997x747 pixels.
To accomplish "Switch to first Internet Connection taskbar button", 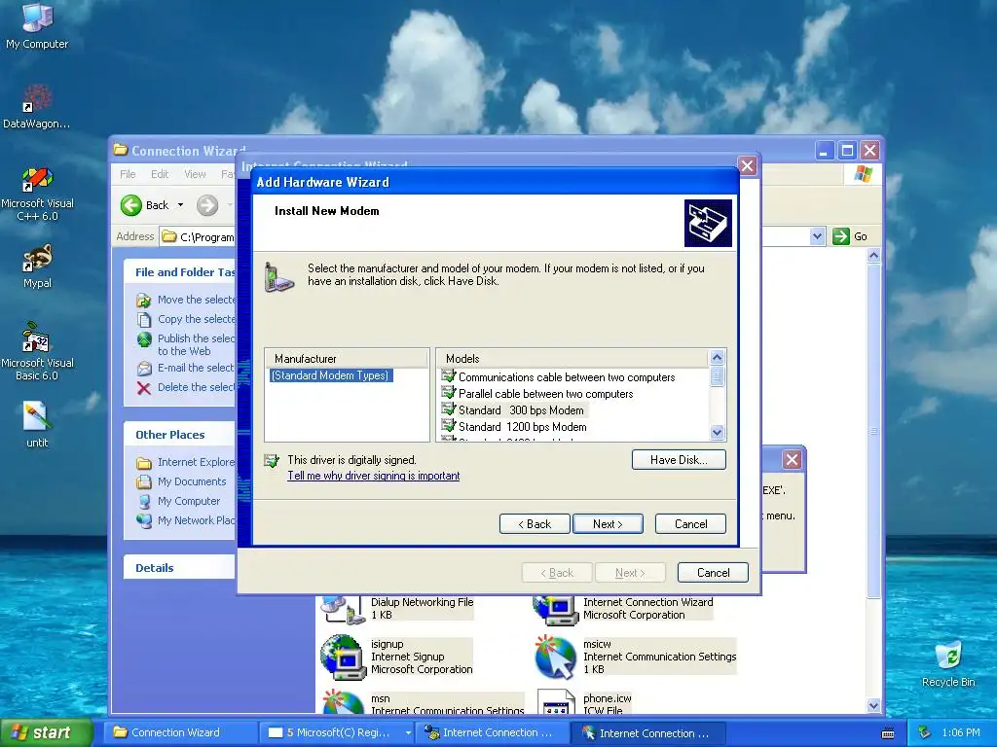I will pyautogui.click(x=490, y=732).
